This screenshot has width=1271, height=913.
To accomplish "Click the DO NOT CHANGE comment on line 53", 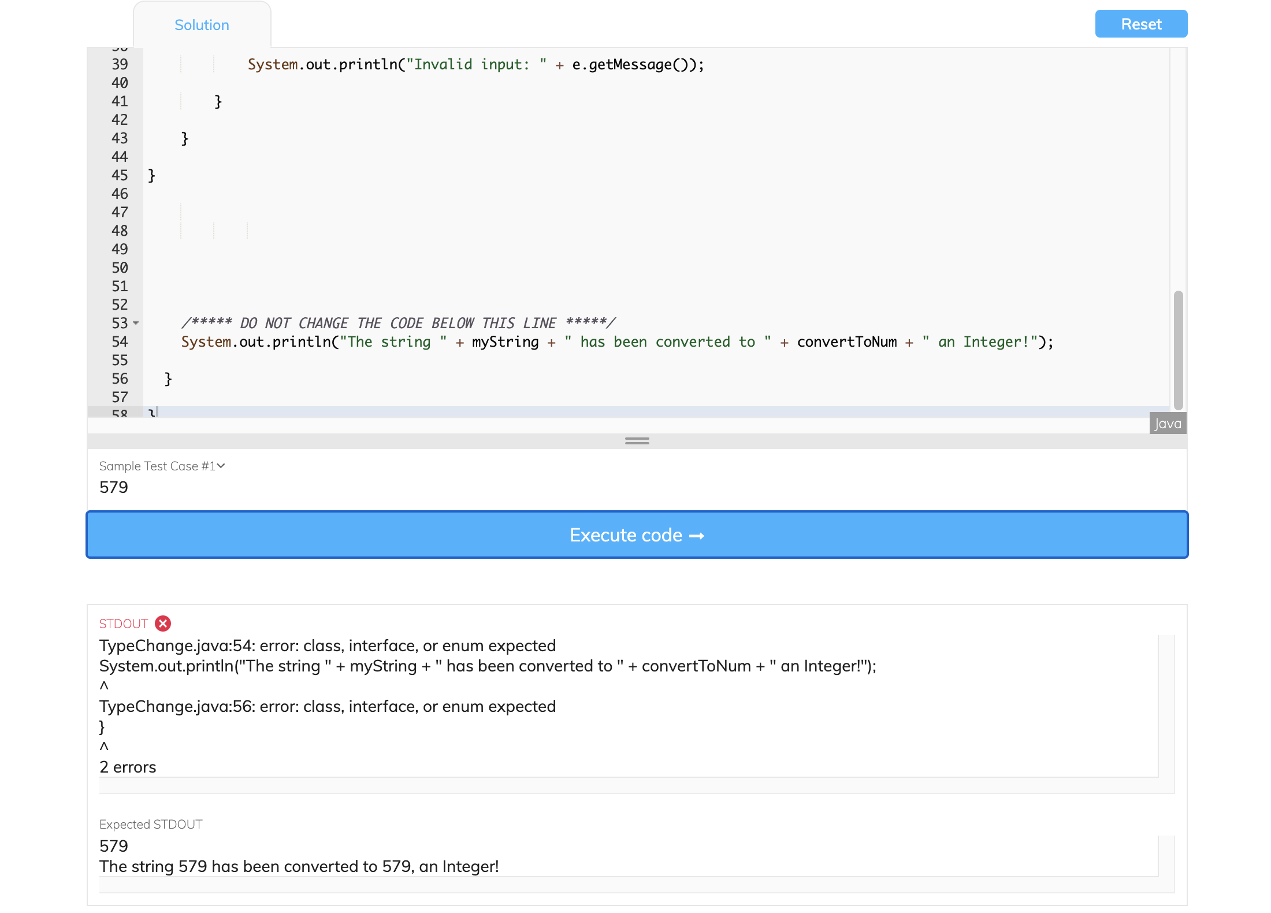I will [399, 323].
